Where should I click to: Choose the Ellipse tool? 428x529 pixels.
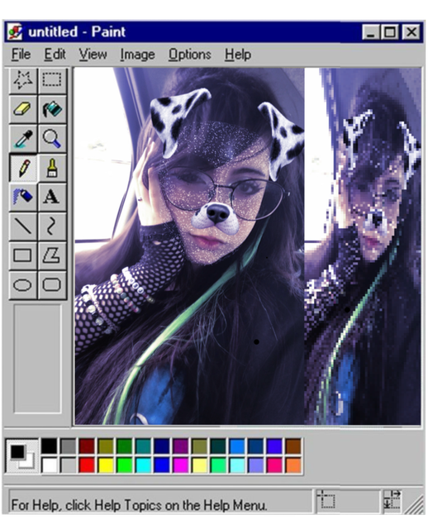[x=23, y=285]
